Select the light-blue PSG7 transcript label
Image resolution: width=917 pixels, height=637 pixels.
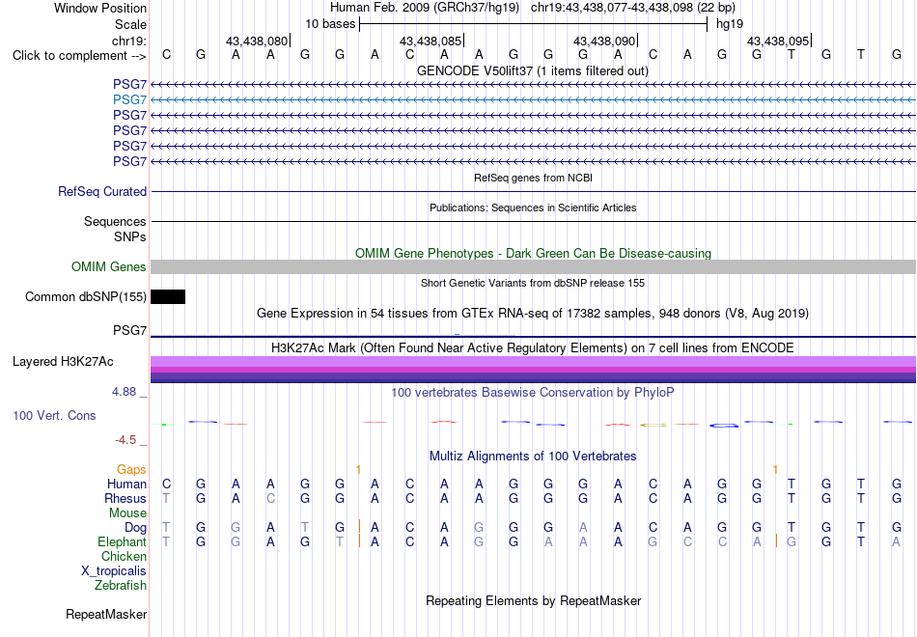pyautogui.click(x=129, y=100)
